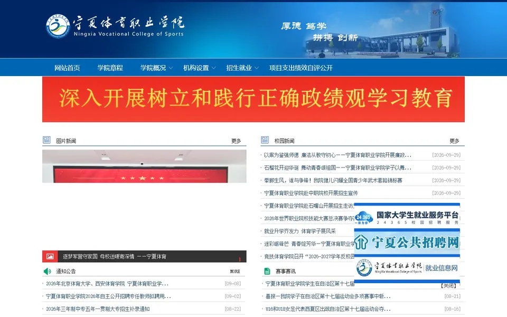Expand the 招生就业 dropdown chevron
507x317 pixels.
click(257, 68)
